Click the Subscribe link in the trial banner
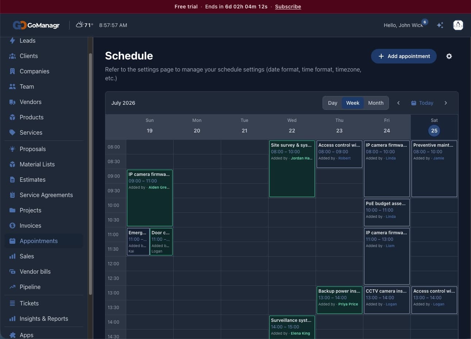Image resolution: width=471 pixels, height=339 pixels. pyautogui.click(x=288, y=7)
